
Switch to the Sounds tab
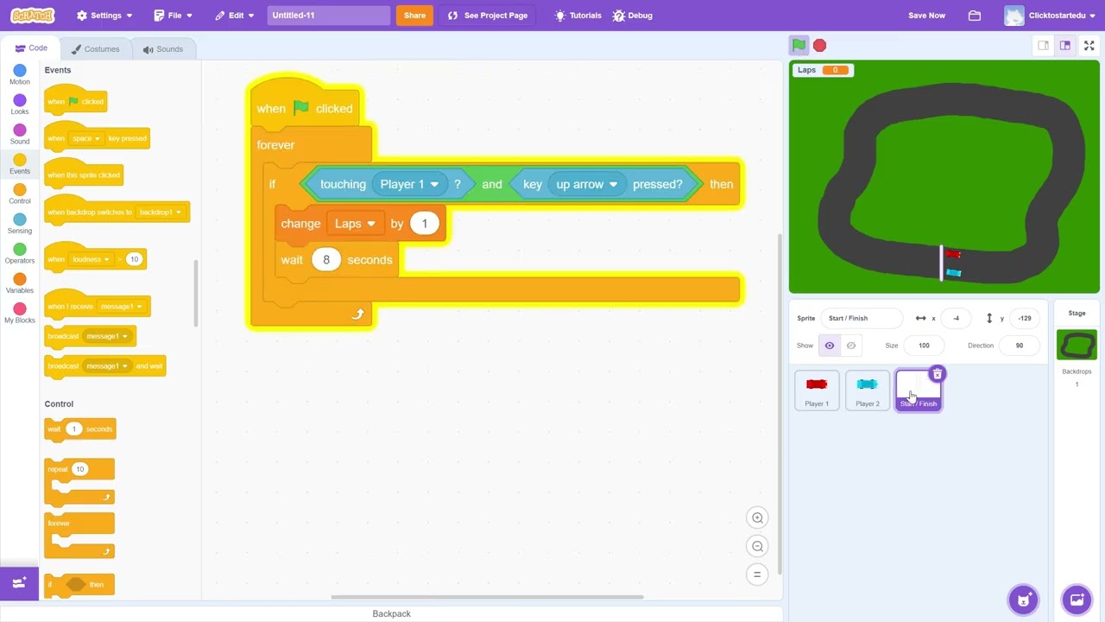pos(162,49)
